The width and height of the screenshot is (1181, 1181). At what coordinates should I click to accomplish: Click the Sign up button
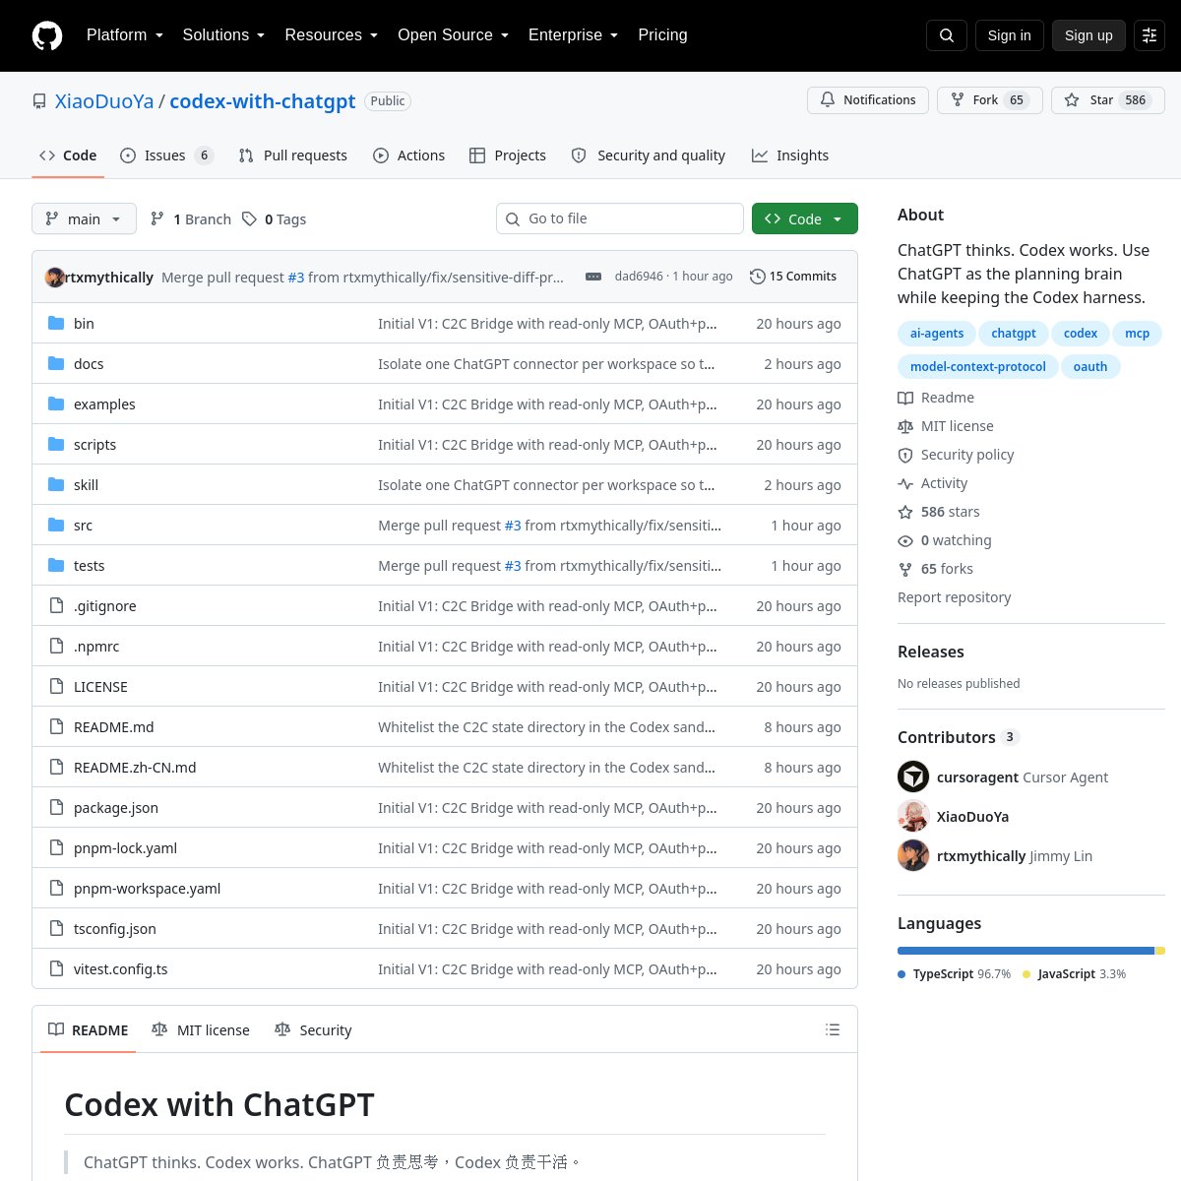pos(1088,35)
